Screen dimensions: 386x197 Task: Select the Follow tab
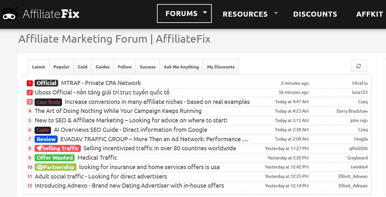tap(125, 67)
